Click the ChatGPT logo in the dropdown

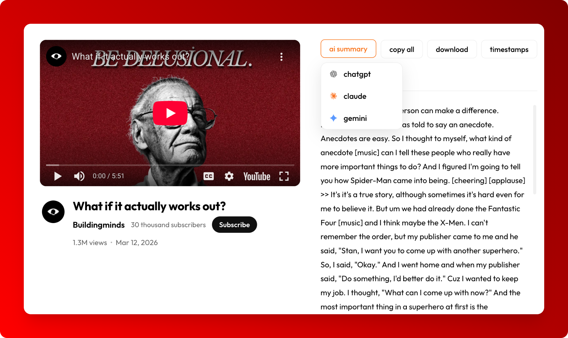(x=333, y=74)
